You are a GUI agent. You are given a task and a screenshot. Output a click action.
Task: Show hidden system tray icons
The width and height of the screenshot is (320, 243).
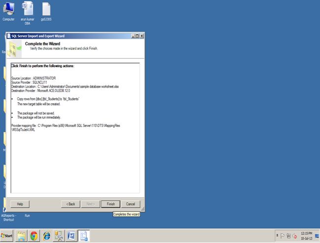277,235
